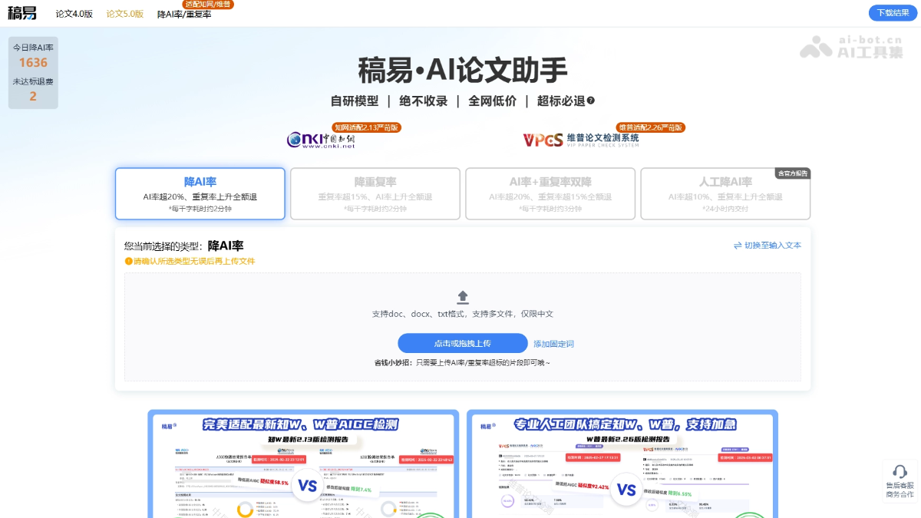
Task: Select the 降重复率 service option
Action: 375,193
